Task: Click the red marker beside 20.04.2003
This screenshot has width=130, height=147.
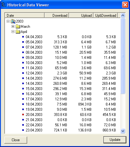Action: click(x=23, y=115)
